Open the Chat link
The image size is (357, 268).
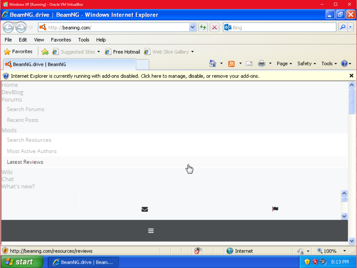tap(8, 179)
